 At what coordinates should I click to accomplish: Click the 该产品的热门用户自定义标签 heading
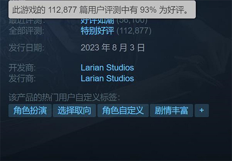tap(64, 97)
